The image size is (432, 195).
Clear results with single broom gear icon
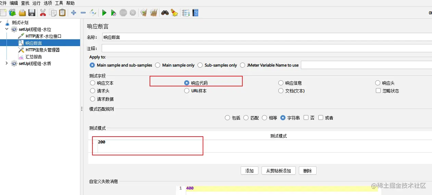[144, 13]
